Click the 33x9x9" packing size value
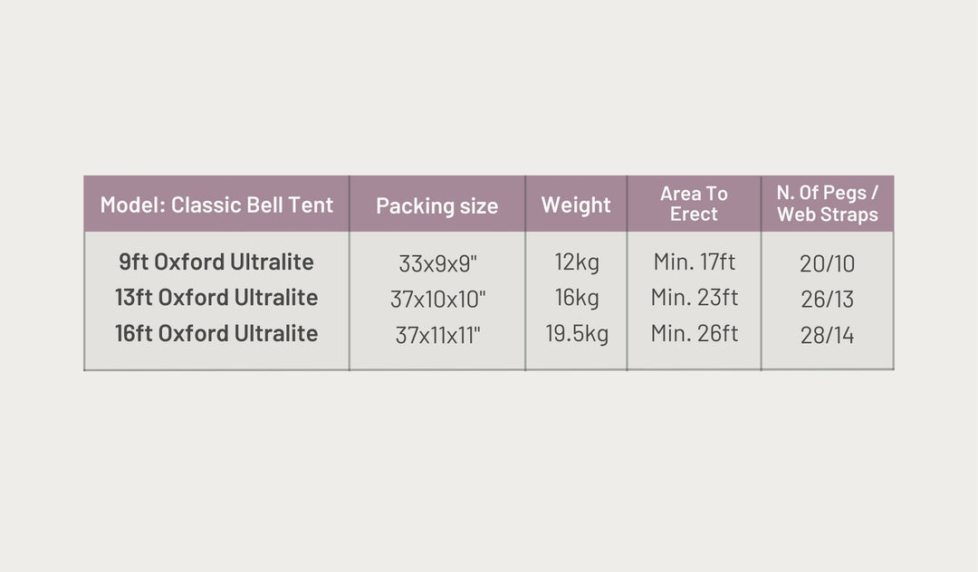This screenshot has height=572, width=978. pyautogui.click(x=437, y=264)
